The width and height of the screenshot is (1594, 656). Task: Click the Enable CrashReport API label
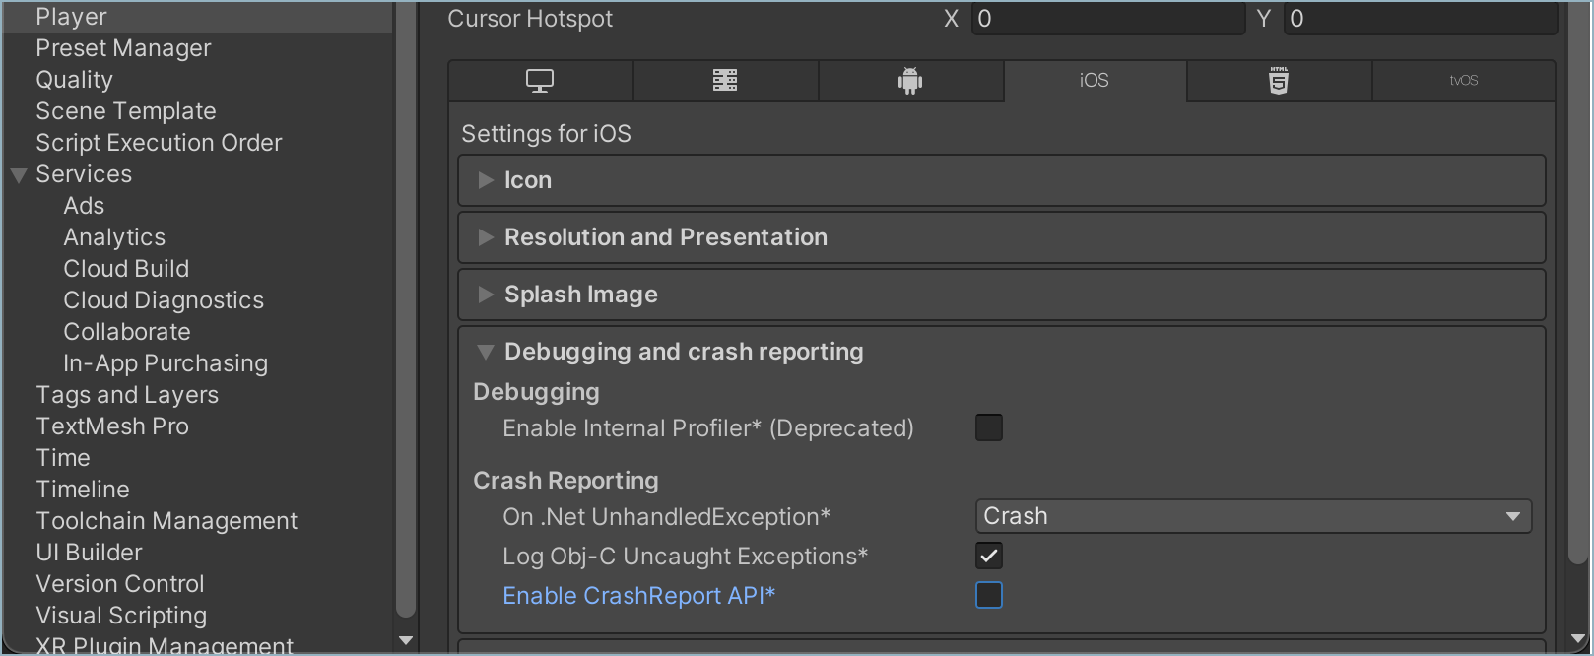tap(638, 596)
